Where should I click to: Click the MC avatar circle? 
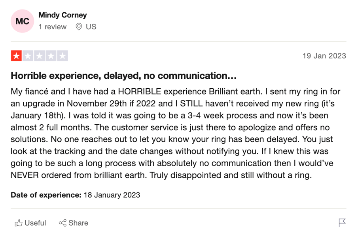point(22,21)
